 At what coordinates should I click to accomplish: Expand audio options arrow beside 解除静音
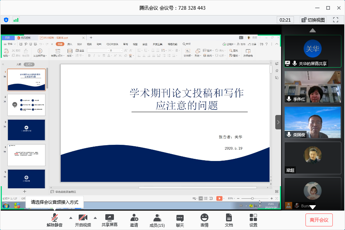click(x=70, y=218)
